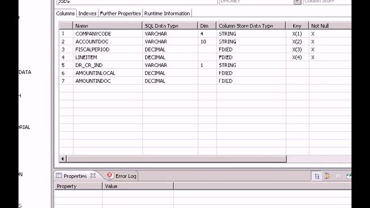Open the Columns tab
Viewport: 370px width, 208px height.
pyautogui.click(x=65, y=13)
